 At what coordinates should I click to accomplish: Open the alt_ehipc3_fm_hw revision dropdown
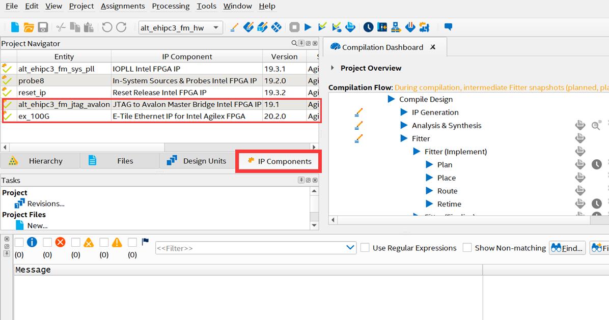(216, 27)
